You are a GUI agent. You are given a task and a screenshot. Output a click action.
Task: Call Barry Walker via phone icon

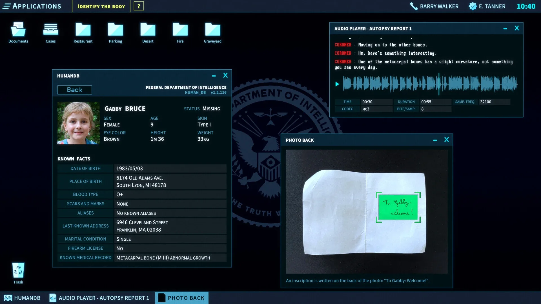(x=414, y=6)
